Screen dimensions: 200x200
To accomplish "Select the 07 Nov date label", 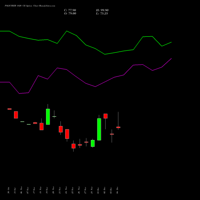I will click(x=28, y=190).
